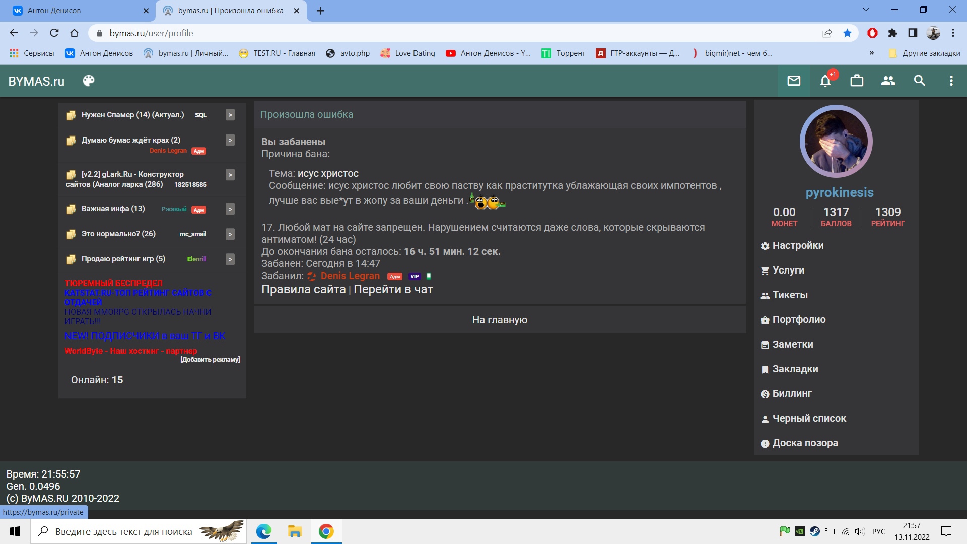
Task: Expand Тикеты sidebar section
Action: tap(789, 294)
